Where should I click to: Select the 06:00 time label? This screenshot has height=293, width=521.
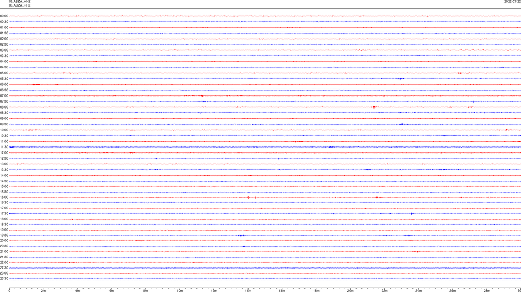[x=4, y=85]
